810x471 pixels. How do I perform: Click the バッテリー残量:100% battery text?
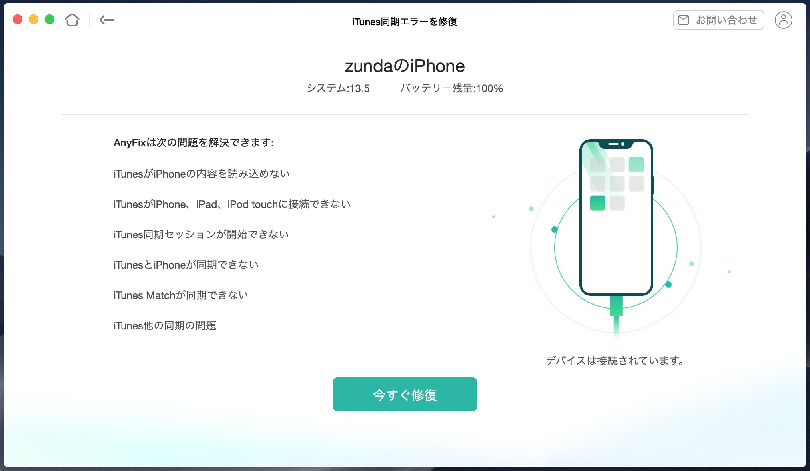[x=452, y=88]
